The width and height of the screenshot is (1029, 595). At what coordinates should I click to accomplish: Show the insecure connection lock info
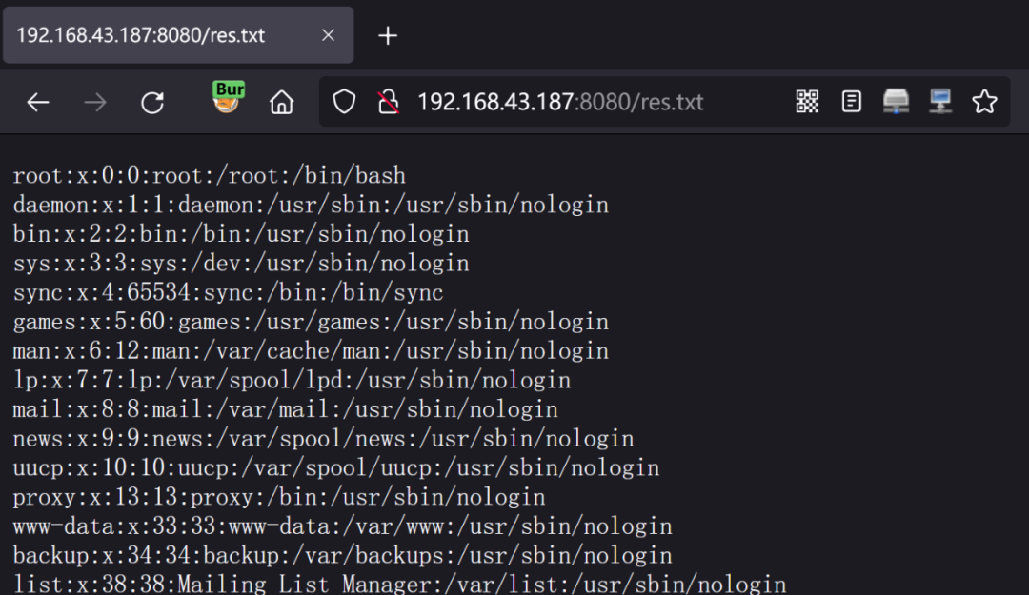389,102
